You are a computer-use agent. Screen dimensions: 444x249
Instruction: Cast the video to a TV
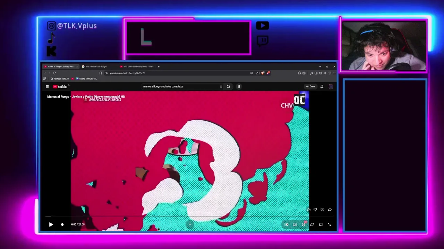pos(321,224)
